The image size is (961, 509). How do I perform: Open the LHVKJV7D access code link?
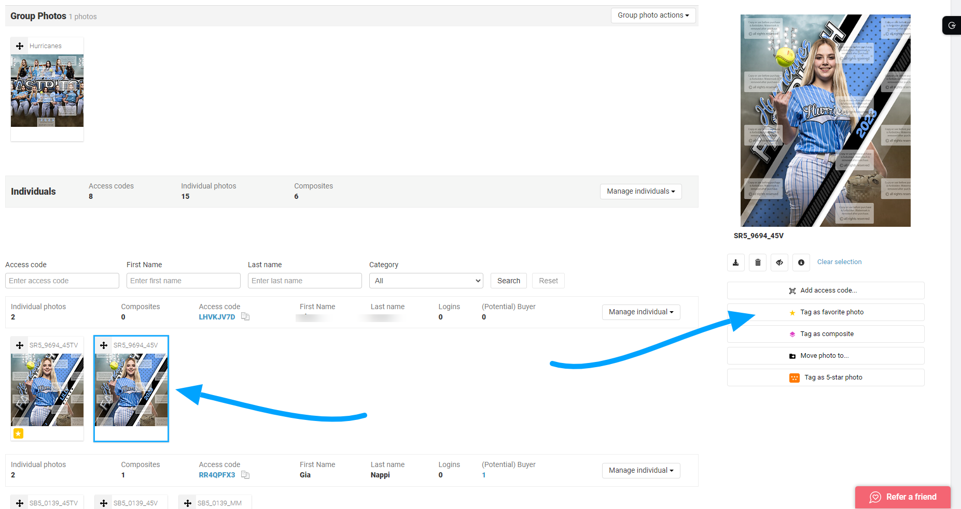point(217,317)
